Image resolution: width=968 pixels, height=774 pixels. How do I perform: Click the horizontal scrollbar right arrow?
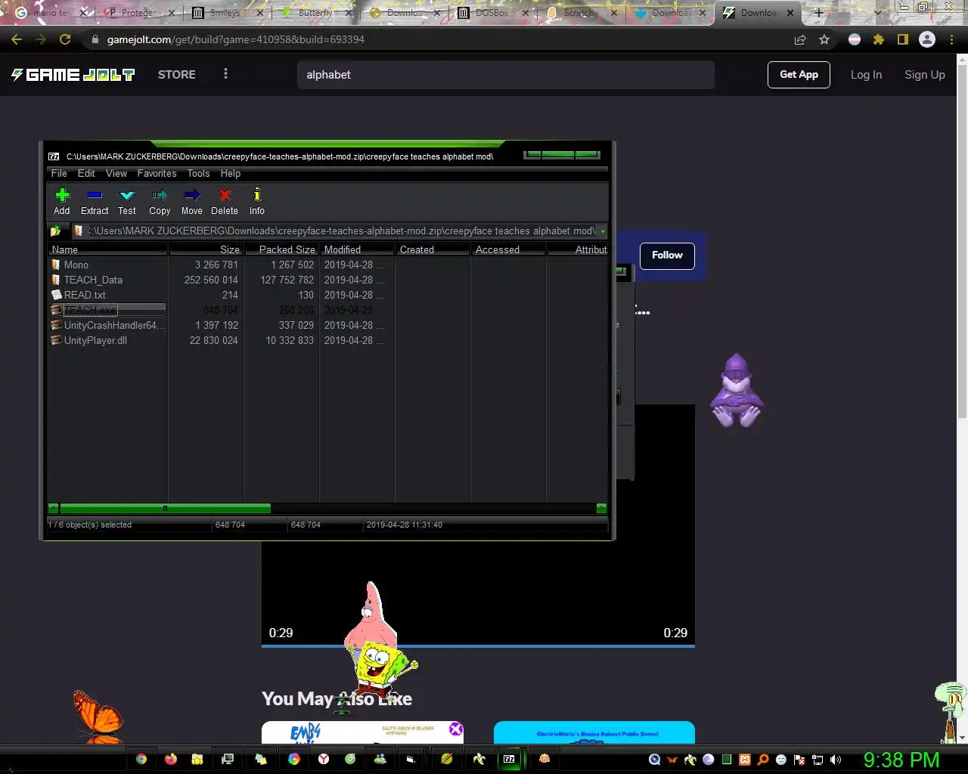(x=601, y=509)
